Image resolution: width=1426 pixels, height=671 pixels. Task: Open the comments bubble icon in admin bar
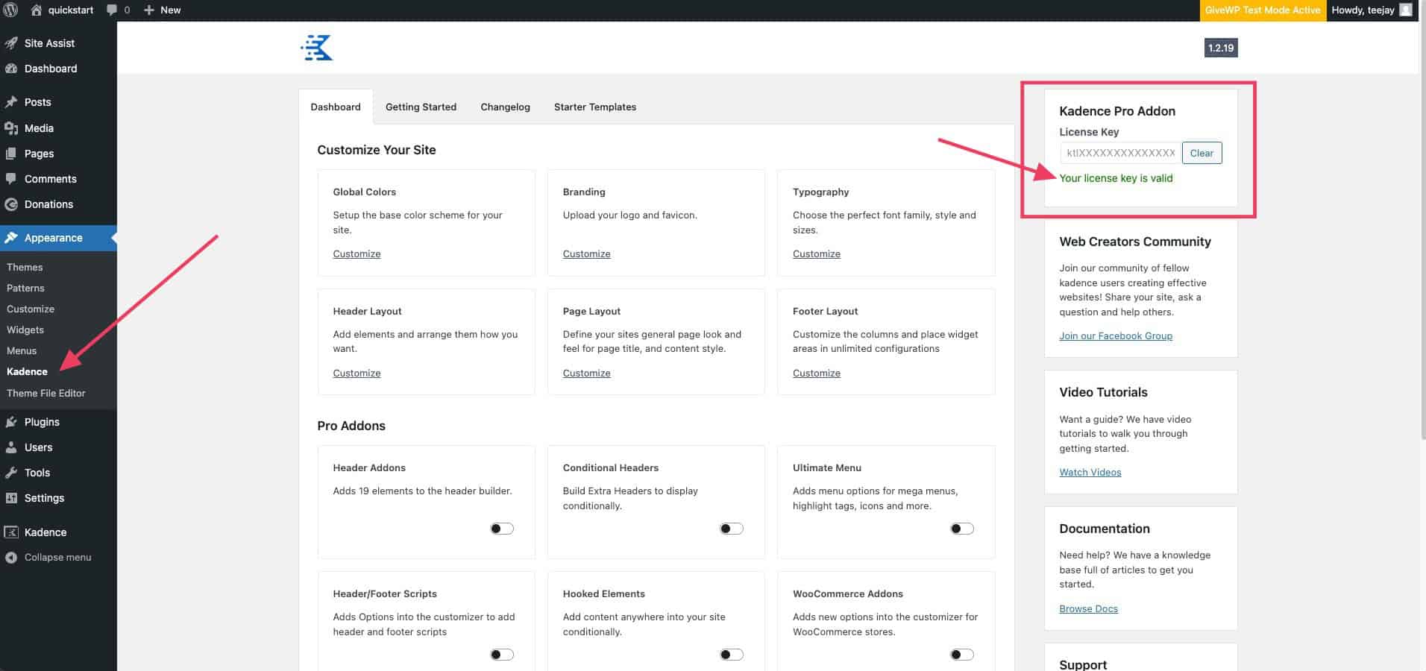pos(112,10)
